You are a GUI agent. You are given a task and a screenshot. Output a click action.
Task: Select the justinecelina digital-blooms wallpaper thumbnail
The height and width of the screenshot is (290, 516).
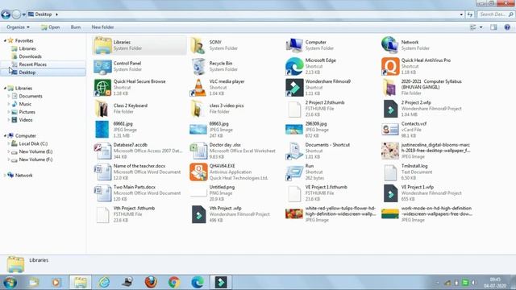point(390,151)
